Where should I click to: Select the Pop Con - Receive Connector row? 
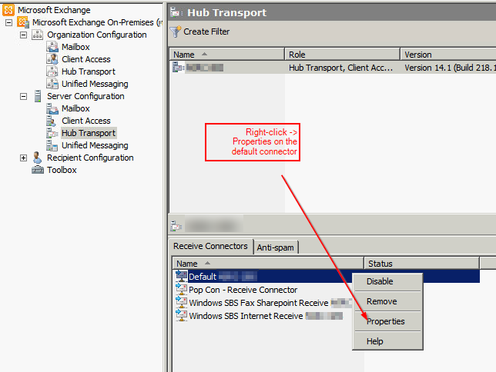[243, 290]
